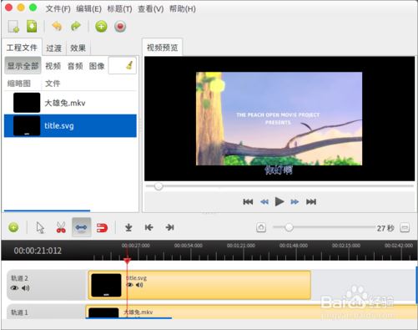Image resolution: width=418 pixels, height=330 pixels.
Task: Click the 大雄兔.mkv thumbnail in file list
Action: click(27, 103)
